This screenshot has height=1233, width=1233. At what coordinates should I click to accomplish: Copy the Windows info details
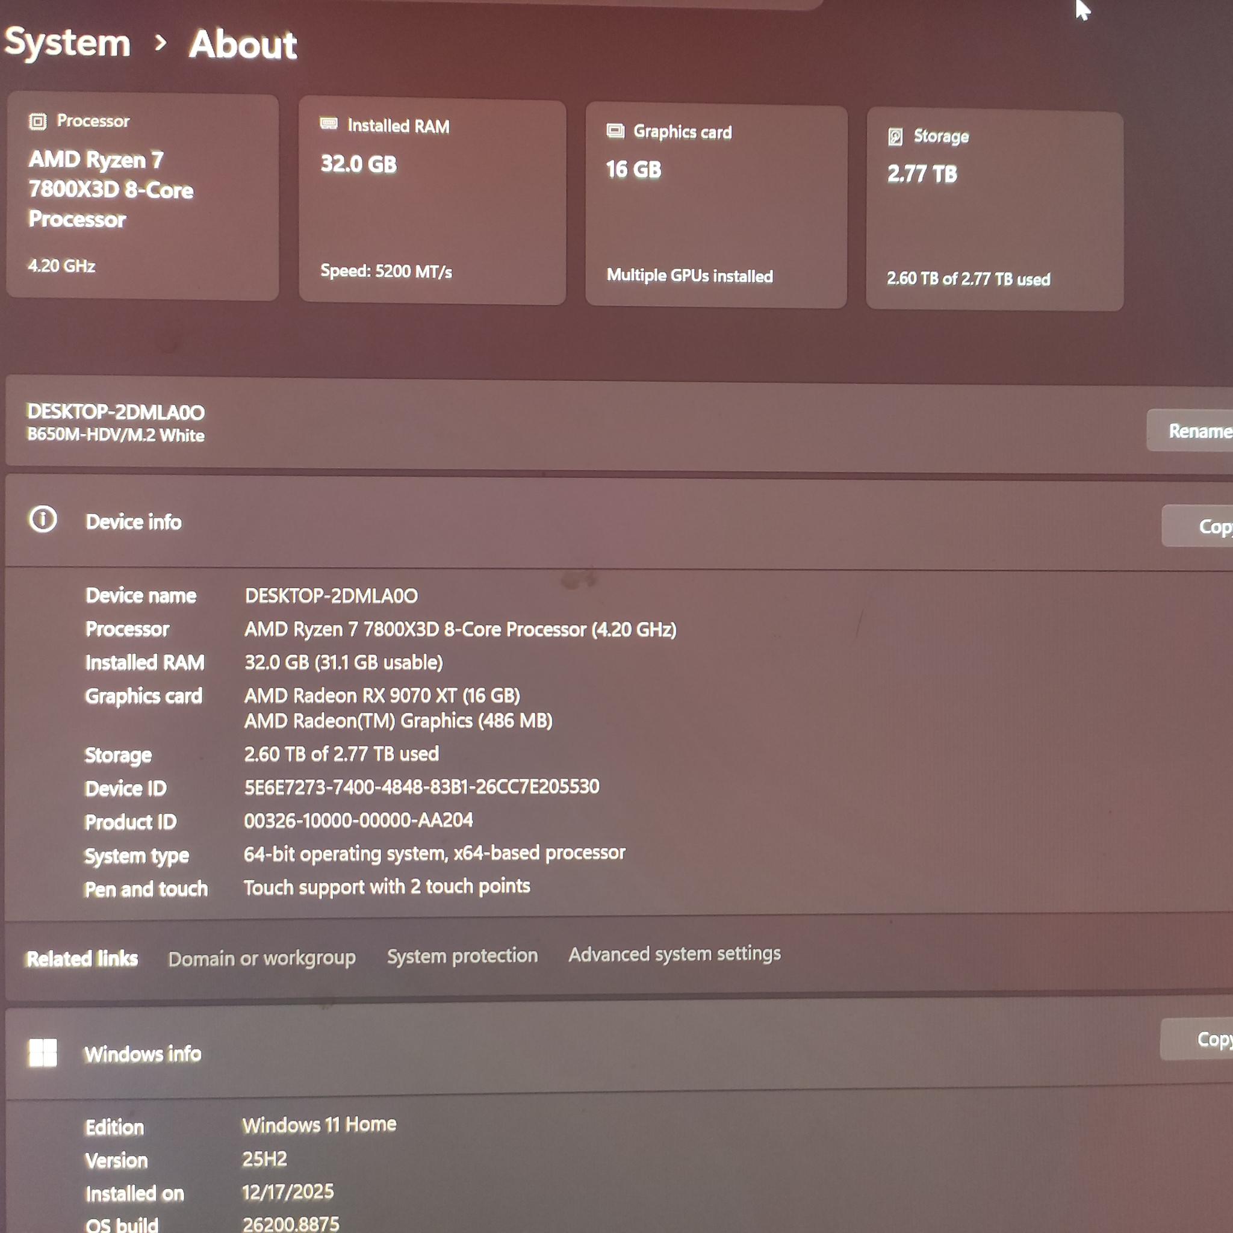tap(1197, 1039)
